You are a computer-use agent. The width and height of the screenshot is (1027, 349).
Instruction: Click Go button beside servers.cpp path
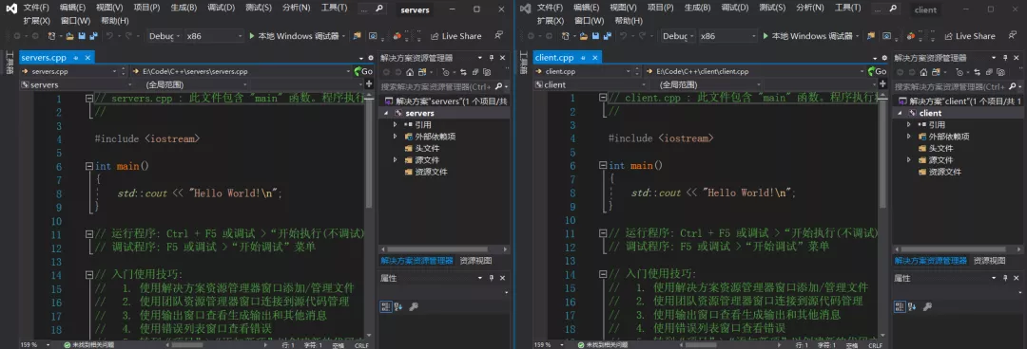pyautogui.click(x=363, y=71)
